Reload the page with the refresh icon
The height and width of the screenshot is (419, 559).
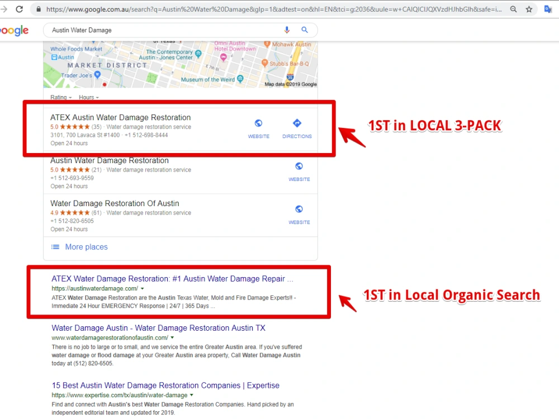click(x=19, y=9)
